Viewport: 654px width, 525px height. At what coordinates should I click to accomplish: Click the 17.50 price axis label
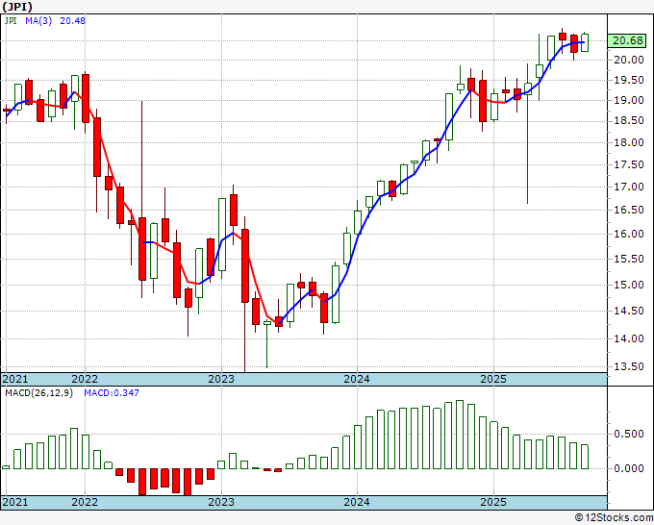point(629,164)
